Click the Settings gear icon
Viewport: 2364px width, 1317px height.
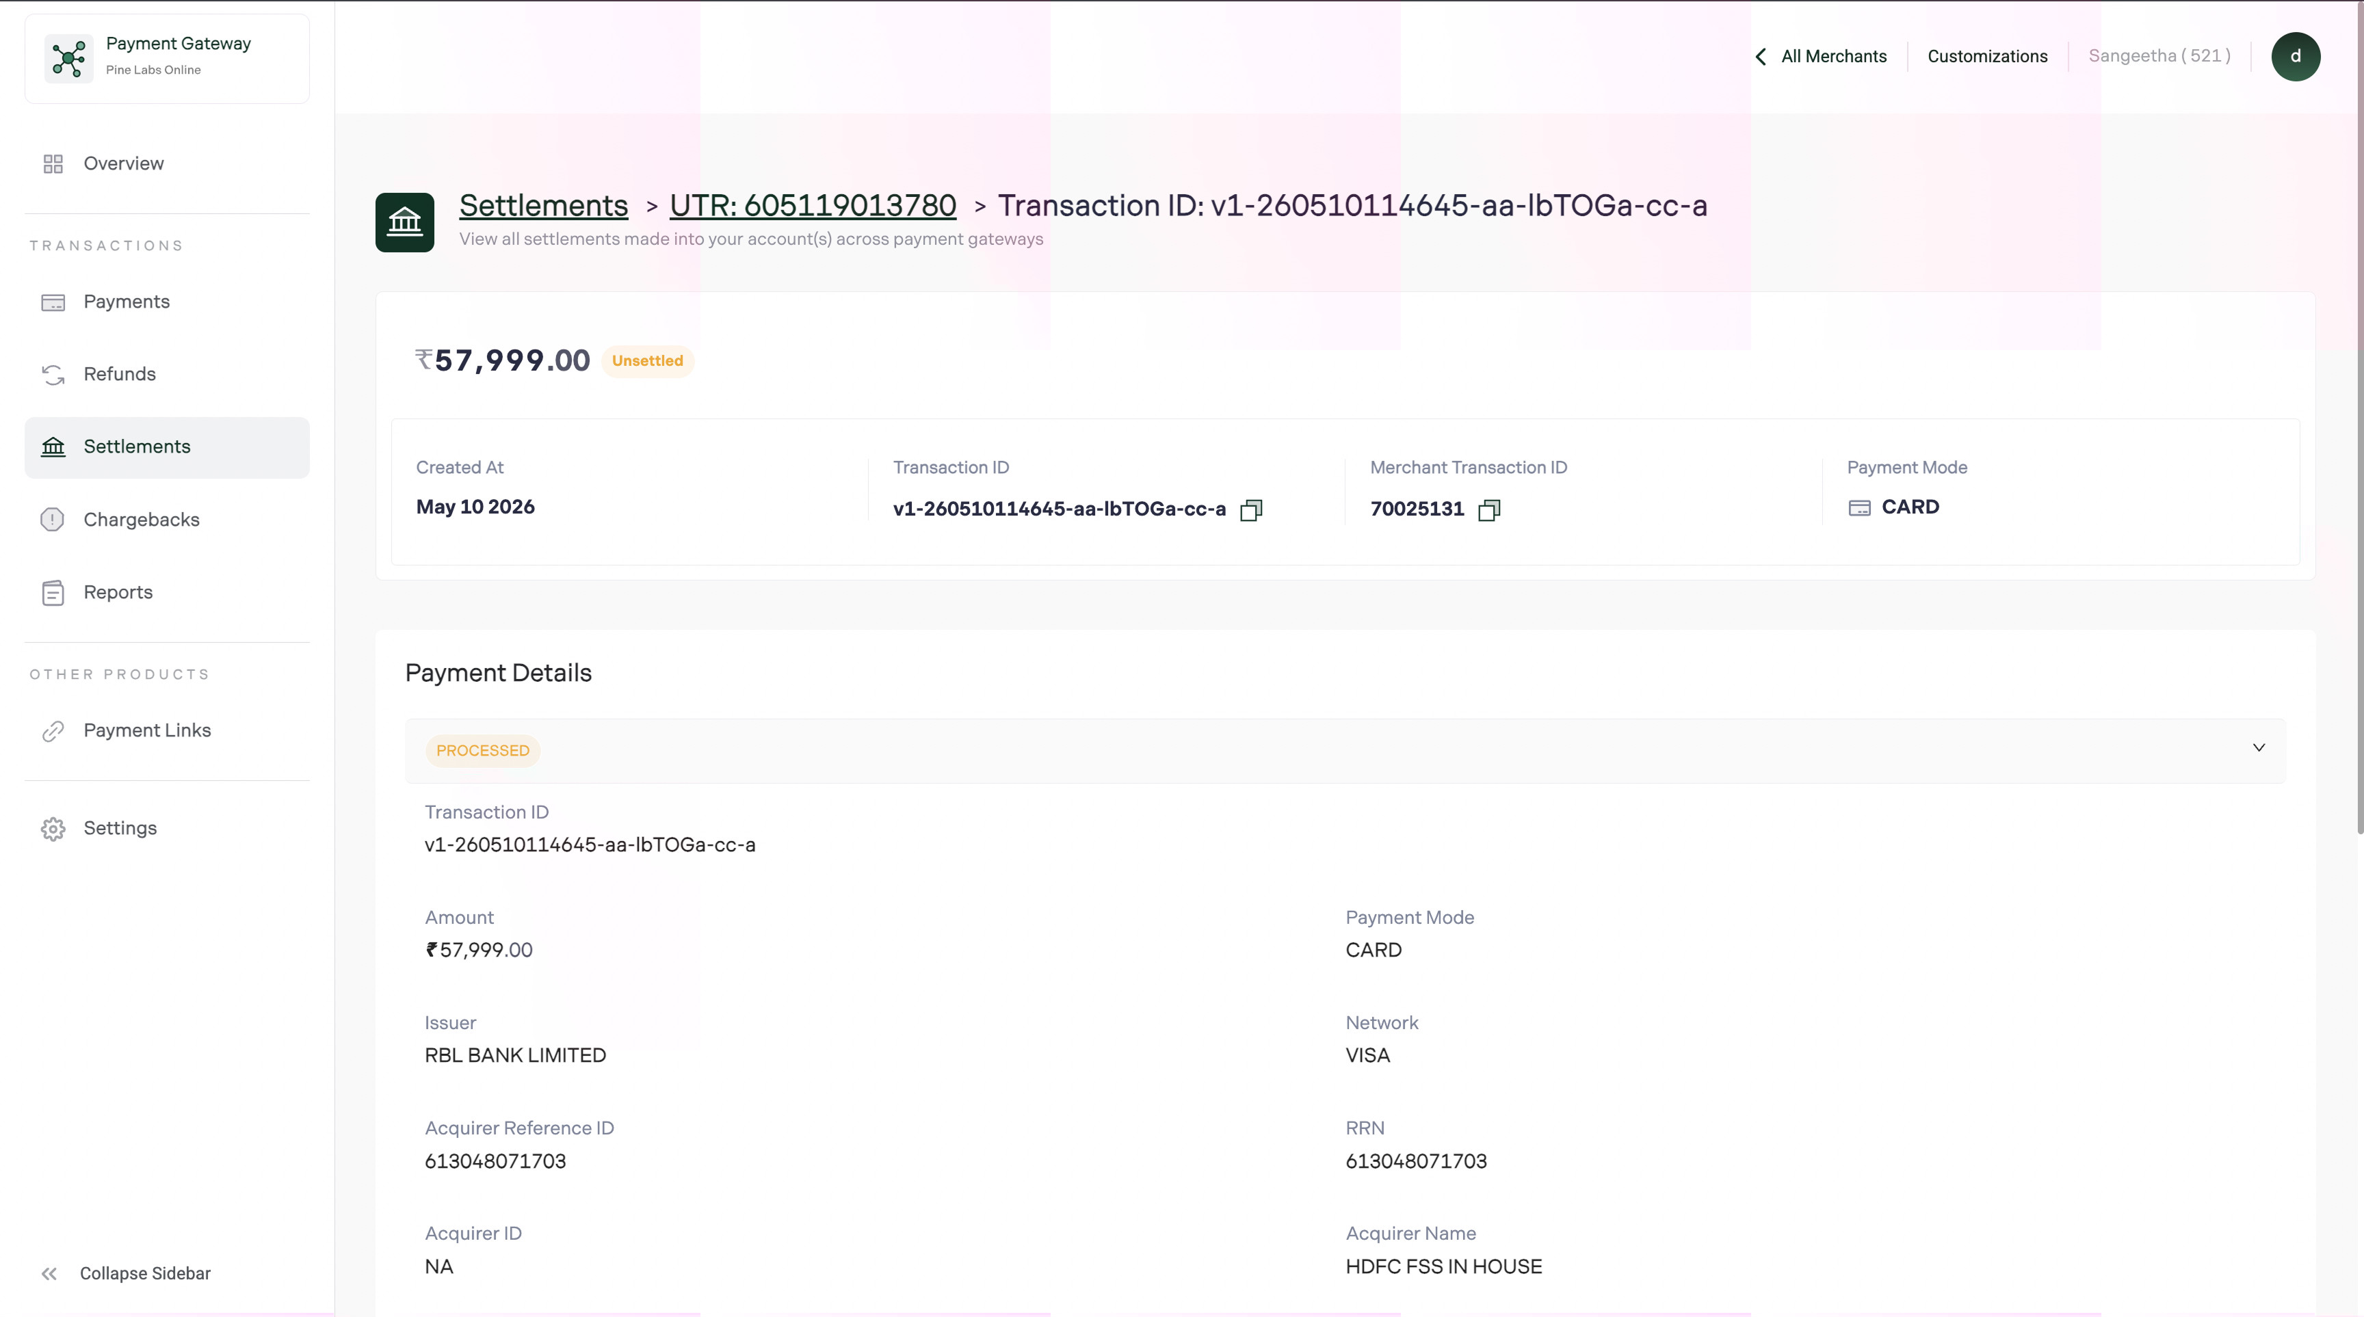coord(53,829)
